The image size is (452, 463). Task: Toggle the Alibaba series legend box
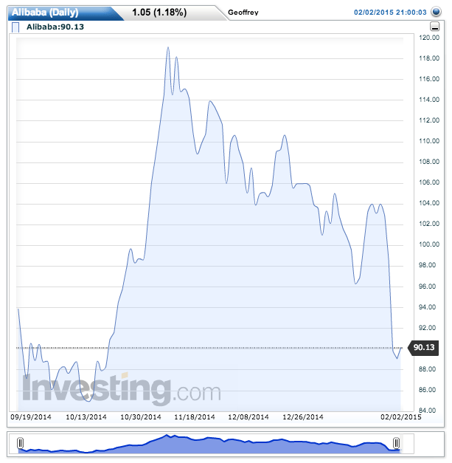pyautogui.click(x=16, y=27)
